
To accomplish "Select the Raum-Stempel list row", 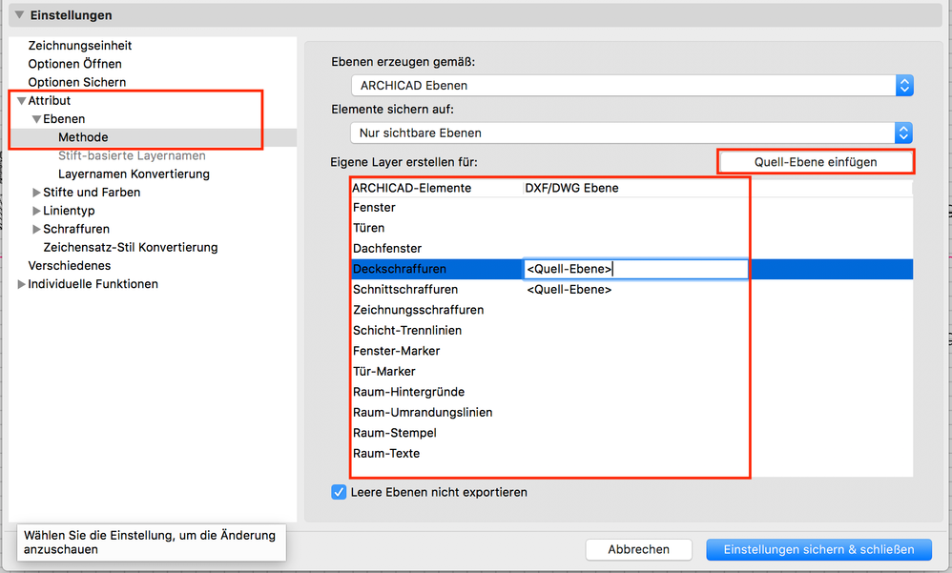I will (395, 433).
